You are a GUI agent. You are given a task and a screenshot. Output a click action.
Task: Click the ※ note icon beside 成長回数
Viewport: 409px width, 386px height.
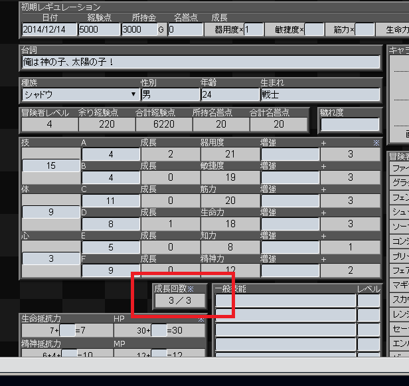(191, 289)
